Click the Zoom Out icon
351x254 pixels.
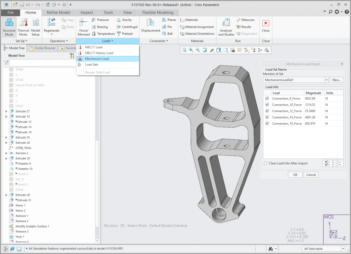[x=198, y=50]
